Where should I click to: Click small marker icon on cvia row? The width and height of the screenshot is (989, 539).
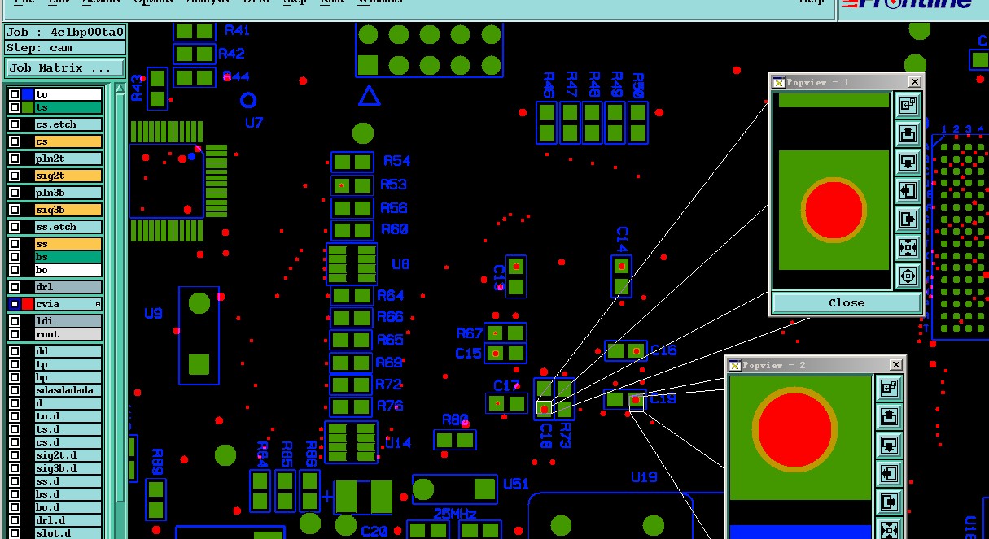tap(98, 304)
